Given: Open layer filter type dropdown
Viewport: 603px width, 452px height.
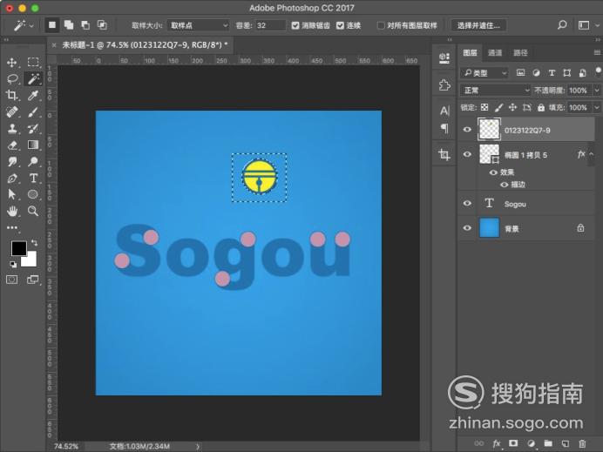Looking at the screenshot, I should pyautogui.click(x=484, y=72).
